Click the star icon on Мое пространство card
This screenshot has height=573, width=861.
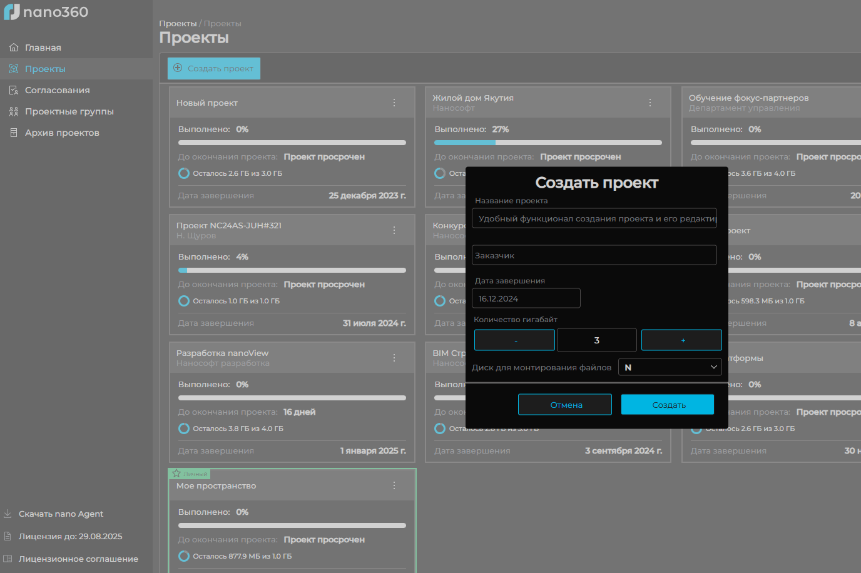[176, 474]
